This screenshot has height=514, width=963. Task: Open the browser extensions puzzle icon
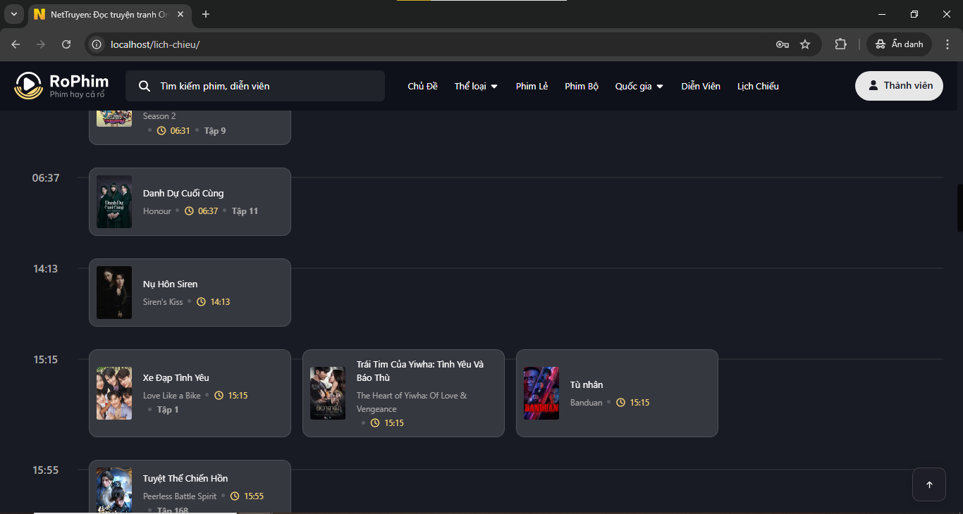point(840,44)
